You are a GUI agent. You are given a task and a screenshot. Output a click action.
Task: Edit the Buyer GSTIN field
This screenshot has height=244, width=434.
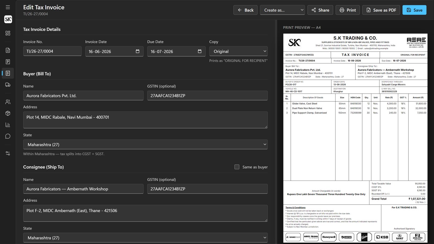coord(208,96)
